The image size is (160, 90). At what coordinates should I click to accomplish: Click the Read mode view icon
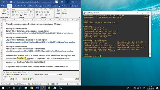coord(48,84)
